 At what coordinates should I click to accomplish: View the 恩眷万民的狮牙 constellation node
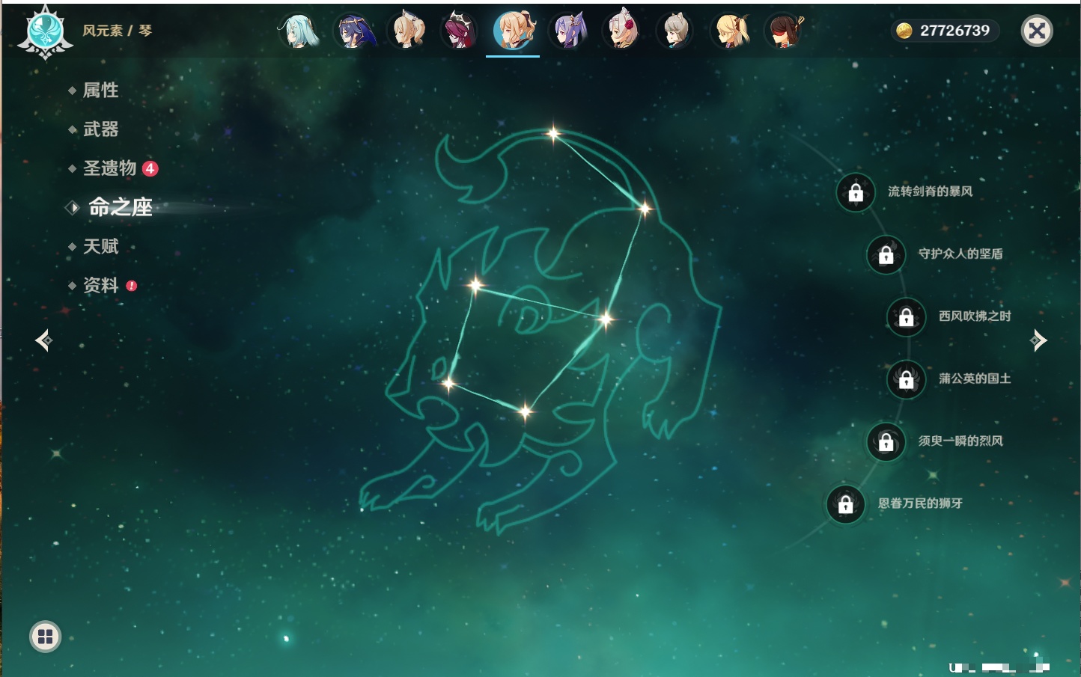point(846,503)
